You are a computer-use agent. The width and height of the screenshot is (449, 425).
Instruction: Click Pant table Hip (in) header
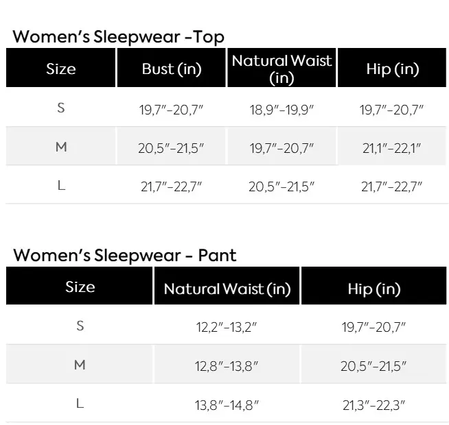(373, 289)
